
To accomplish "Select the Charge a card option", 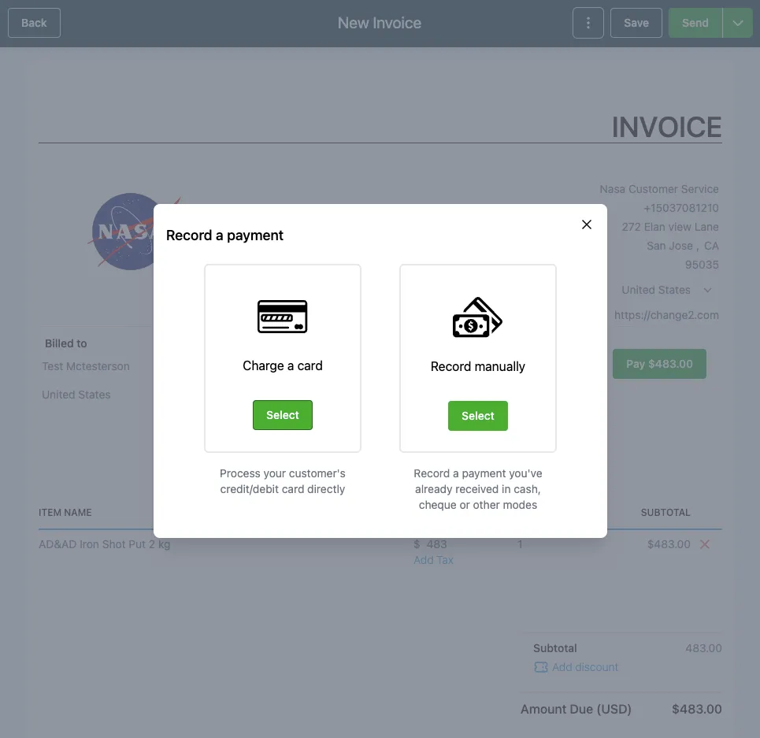I will pos(283,415).
